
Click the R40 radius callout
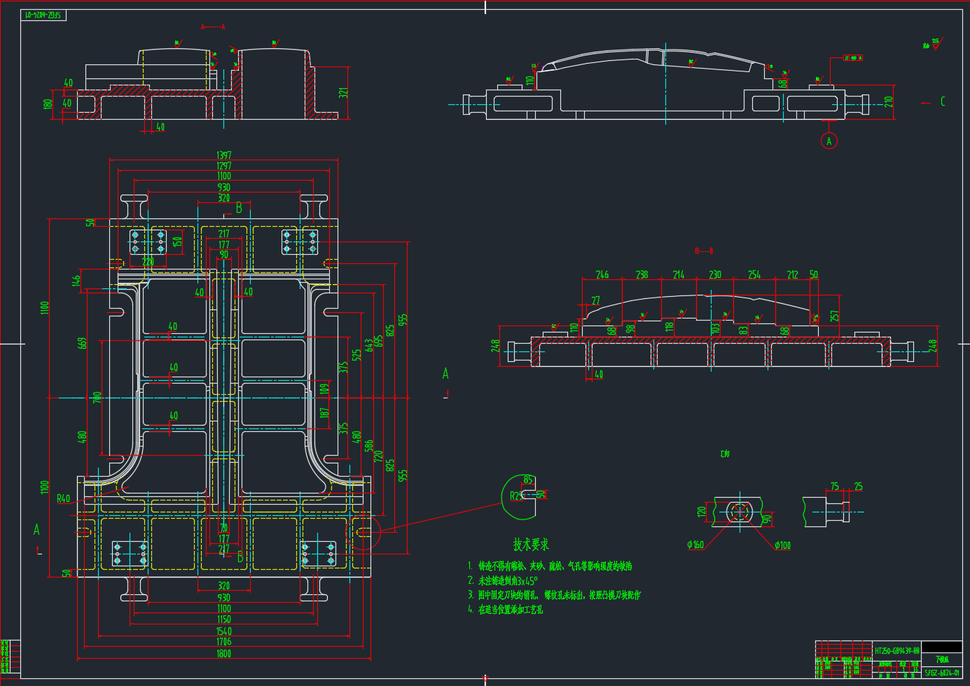63,499
